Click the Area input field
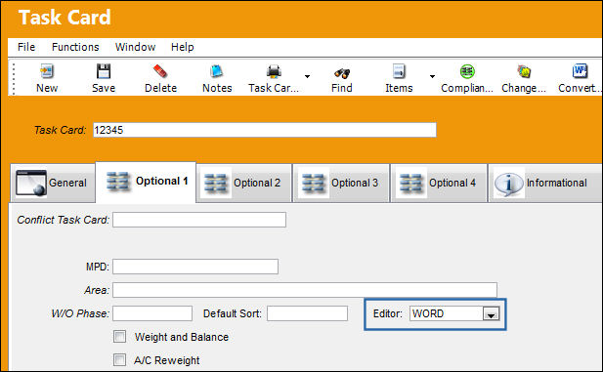 tap(305, 290)
